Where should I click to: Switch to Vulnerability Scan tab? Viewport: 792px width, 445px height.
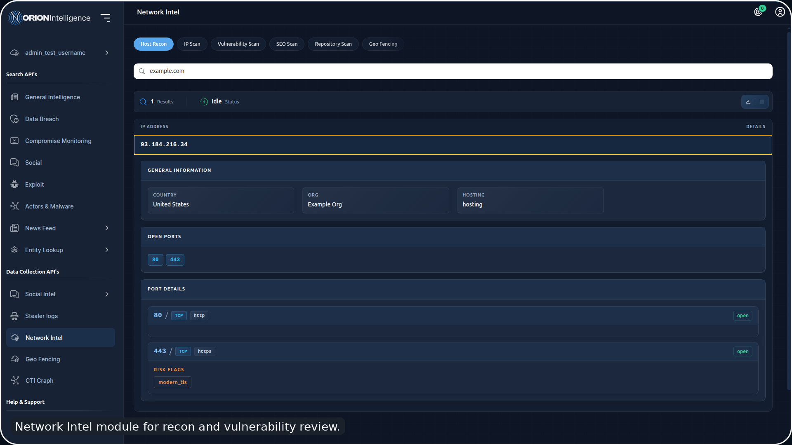coord(238,44)
